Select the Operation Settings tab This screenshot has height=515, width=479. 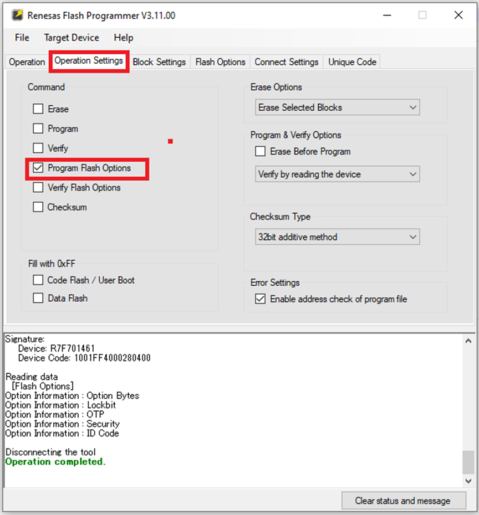coord(89,61)
